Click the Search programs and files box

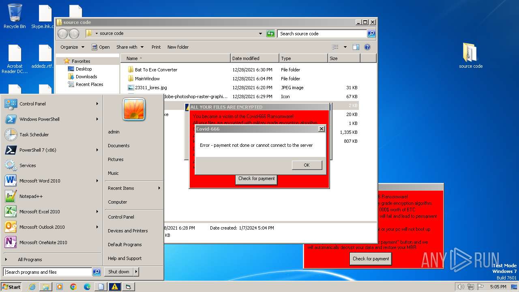[x=48, y=272]
